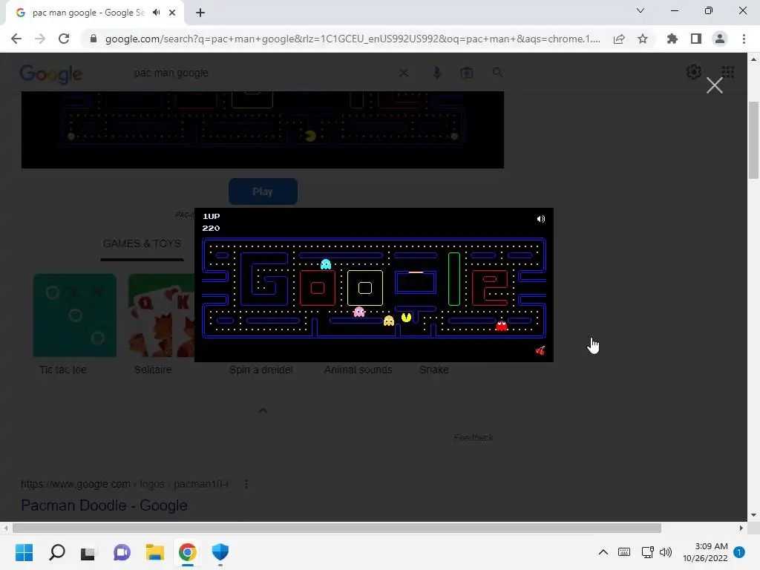
Task: Share this page from the address bar
Action: pos(619,39)
